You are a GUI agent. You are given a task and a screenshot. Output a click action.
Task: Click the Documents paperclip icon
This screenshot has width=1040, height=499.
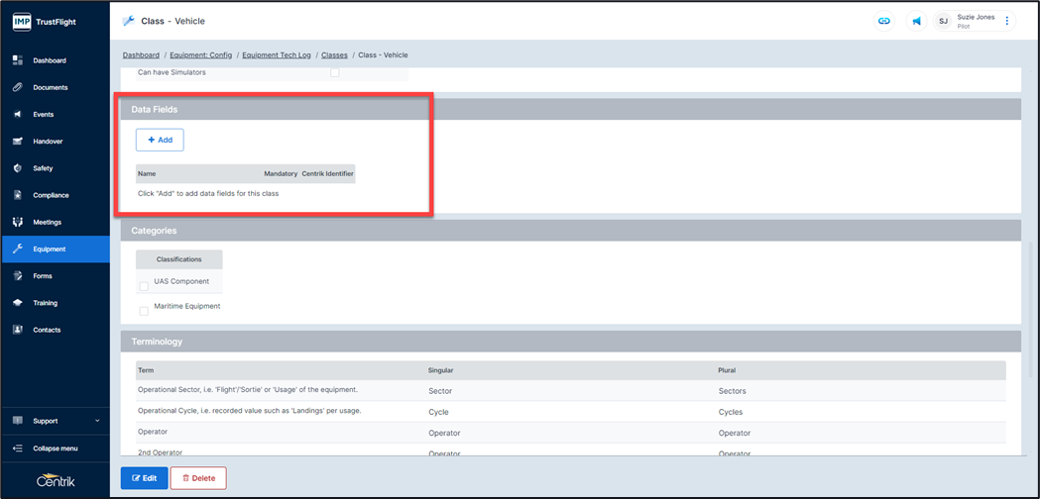click(x=18, y=87)
